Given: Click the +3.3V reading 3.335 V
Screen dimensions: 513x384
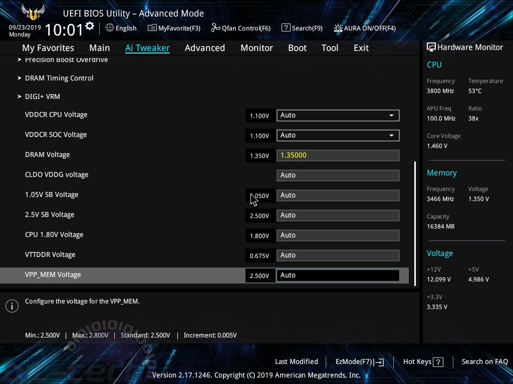Looking at the screenshot, I should coord(437,307).
